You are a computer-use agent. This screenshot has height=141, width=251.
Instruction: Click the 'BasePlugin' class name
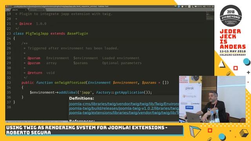point(78,34)
